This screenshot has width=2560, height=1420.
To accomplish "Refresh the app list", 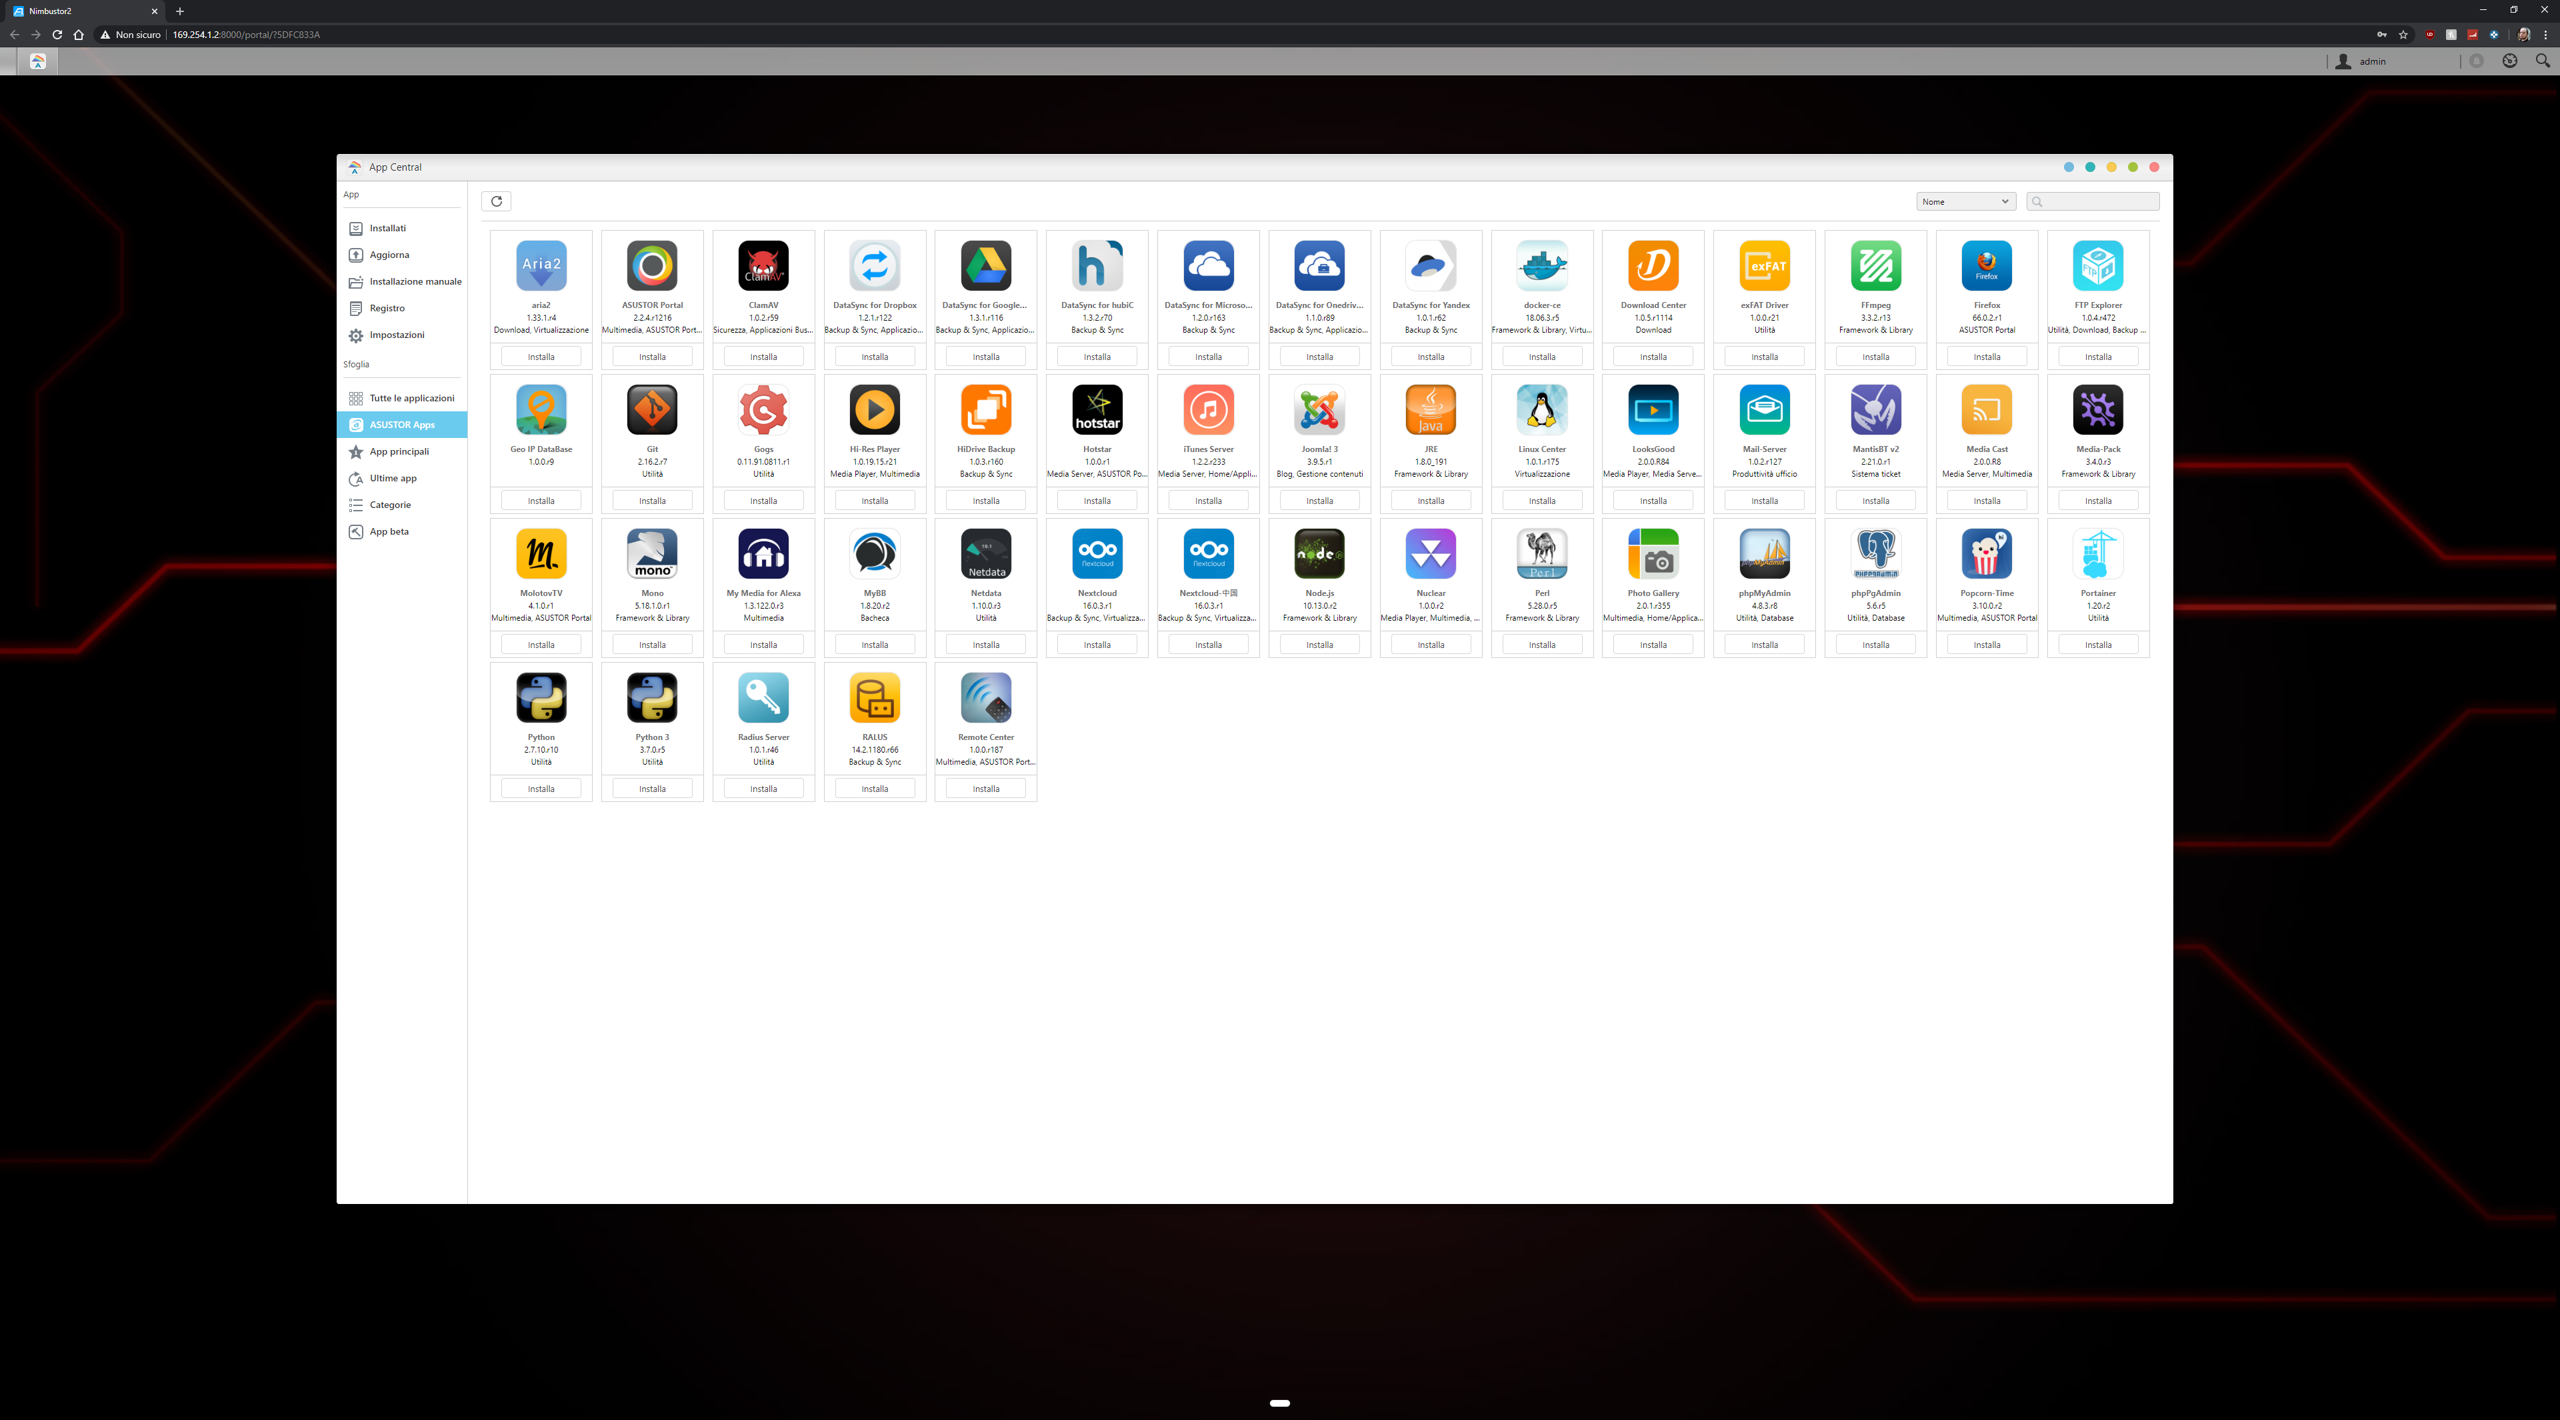I will tap(496, 202).
